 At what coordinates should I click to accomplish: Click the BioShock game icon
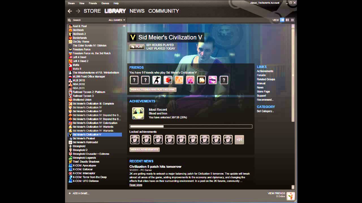coord(70,30)
